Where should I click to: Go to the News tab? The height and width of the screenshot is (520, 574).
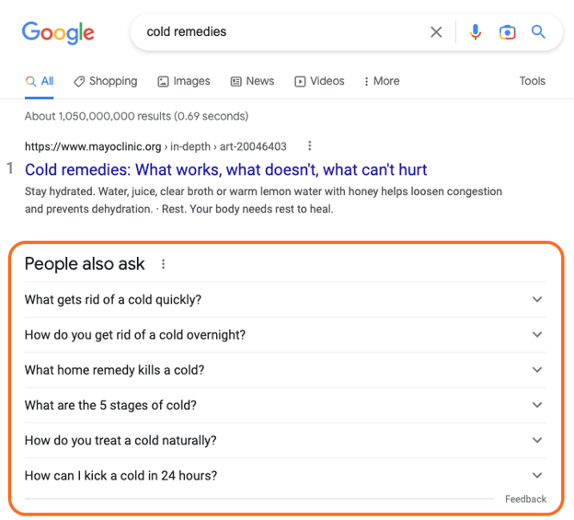252,81
